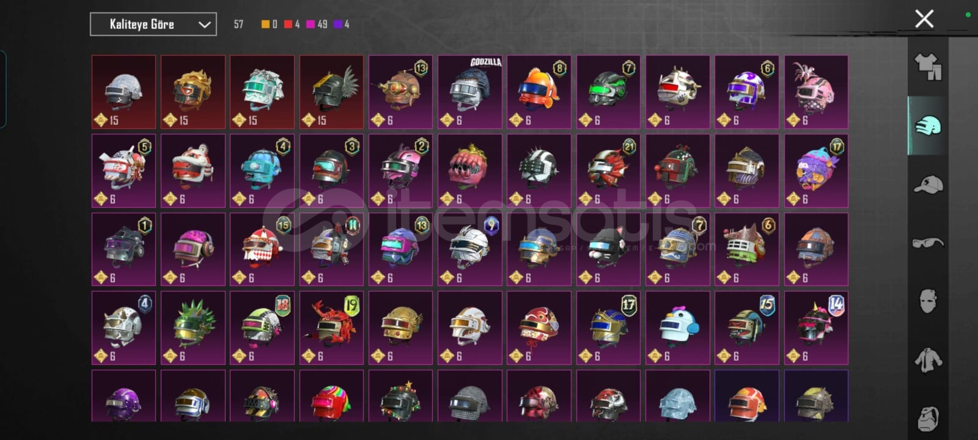Select the helmet category icon
This screenshot has height=440, width=978.
coord(928,126)
